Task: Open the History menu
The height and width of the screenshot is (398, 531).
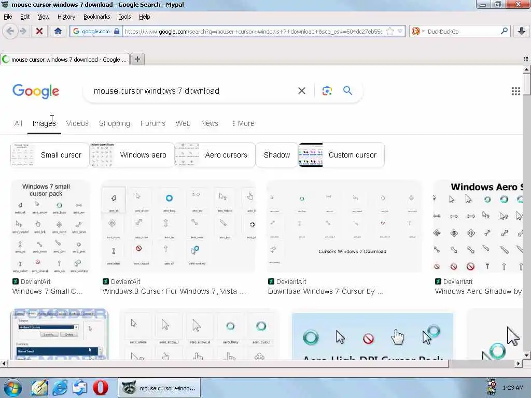Action: [x=66, y=17]
